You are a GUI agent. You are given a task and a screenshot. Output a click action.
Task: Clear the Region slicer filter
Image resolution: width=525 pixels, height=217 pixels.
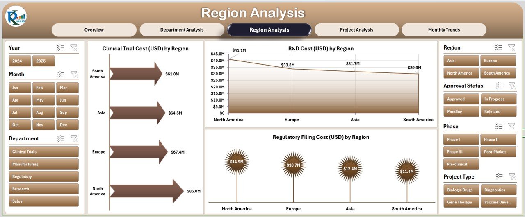[511, 47]
